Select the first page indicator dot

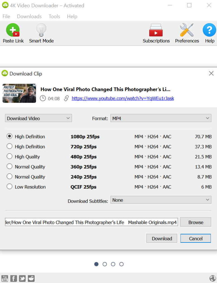coord(96,264)
